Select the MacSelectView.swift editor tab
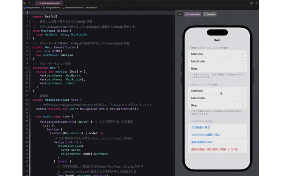 click(49, 3)
